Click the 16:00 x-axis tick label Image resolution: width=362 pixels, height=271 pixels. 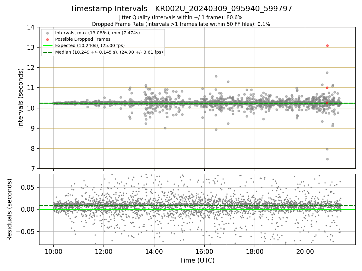(x=204, y=251)
